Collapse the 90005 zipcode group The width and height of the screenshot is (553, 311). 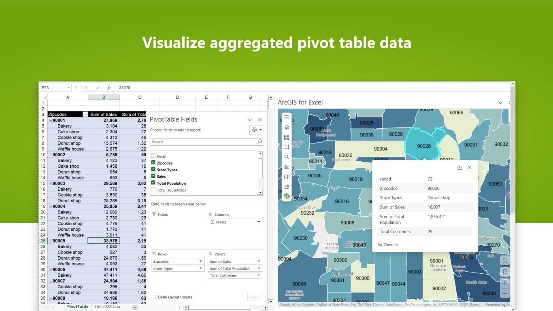[51, 241]
